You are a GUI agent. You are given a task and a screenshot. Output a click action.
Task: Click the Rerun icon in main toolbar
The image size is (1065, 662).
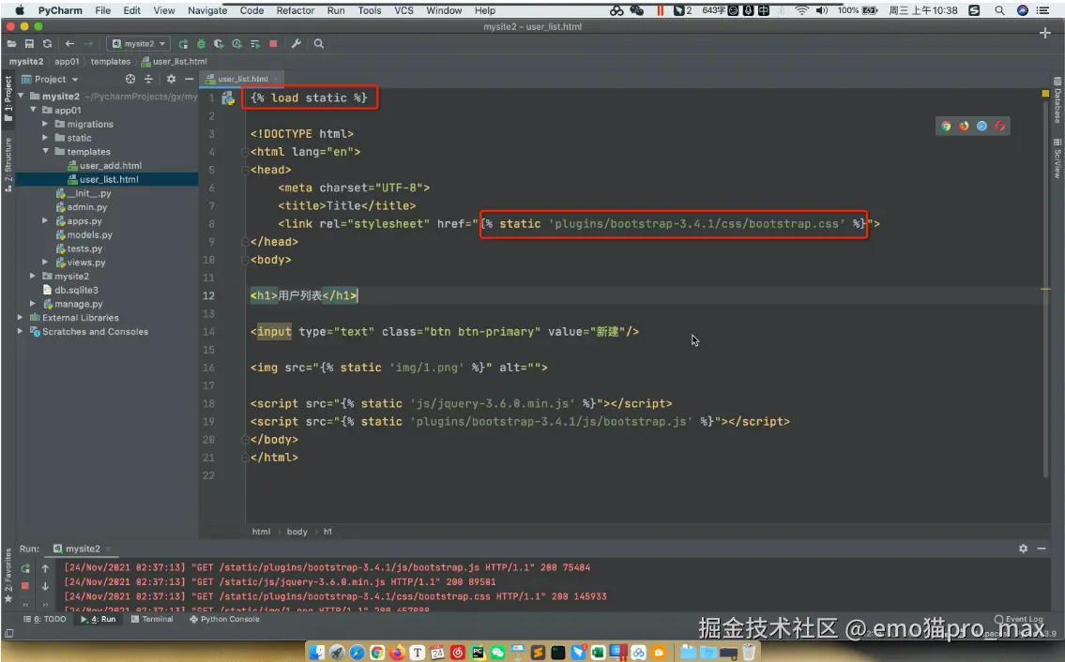coord(183,43)
